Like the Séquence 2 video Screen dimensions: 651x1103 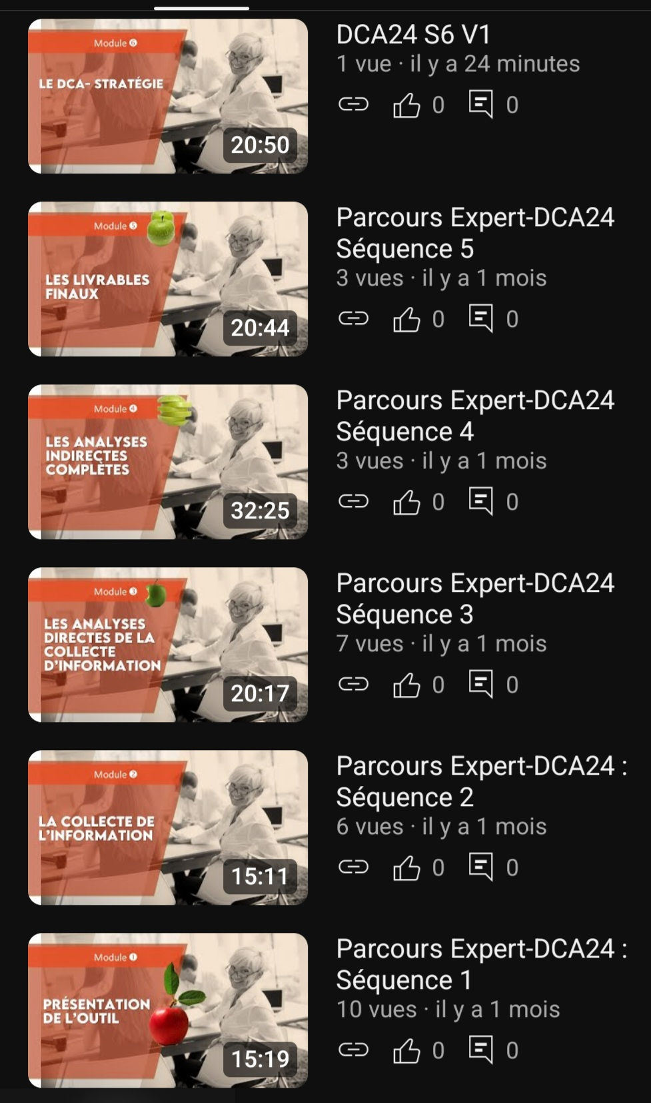pos(406,867)
